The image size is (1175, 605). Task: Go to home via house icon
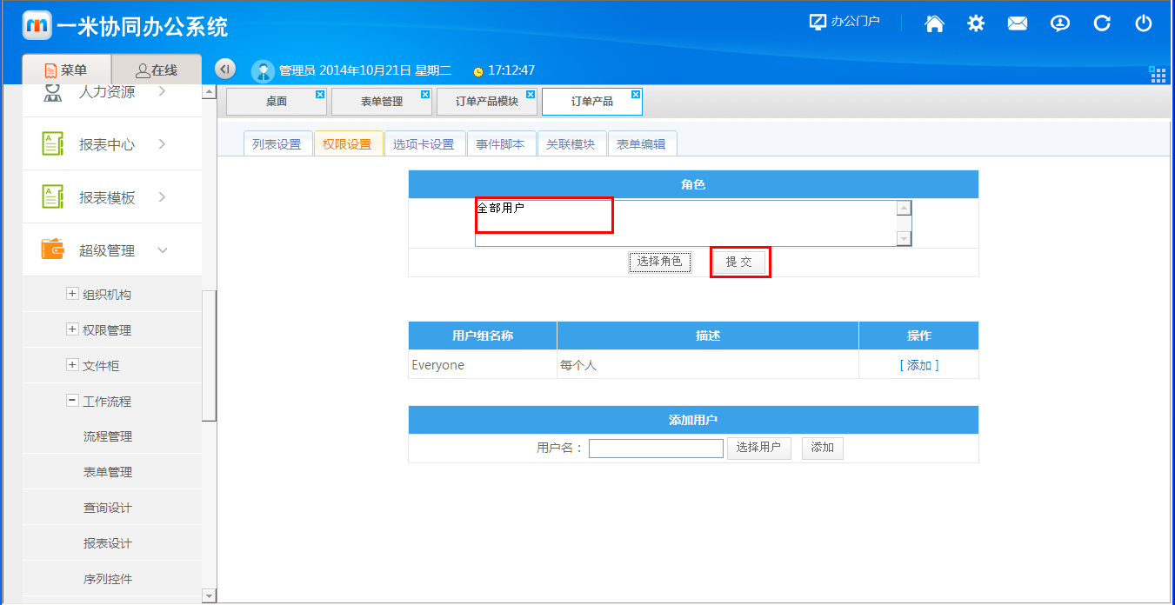tap(935, 23)
